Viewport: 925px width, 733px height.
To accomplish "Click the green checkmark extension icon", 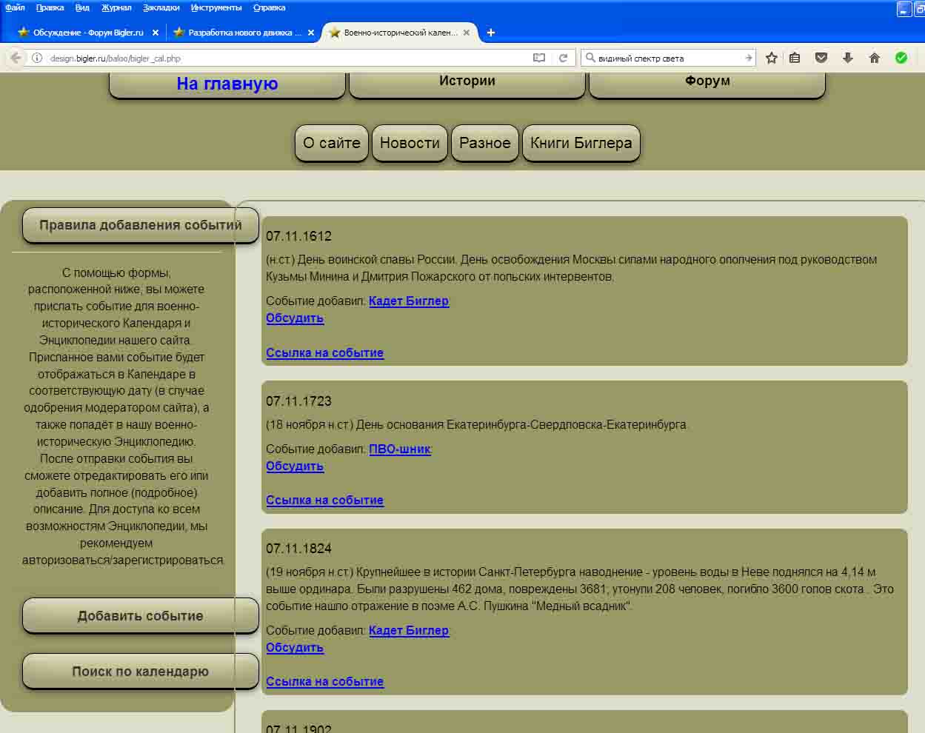I will [901, 58].
